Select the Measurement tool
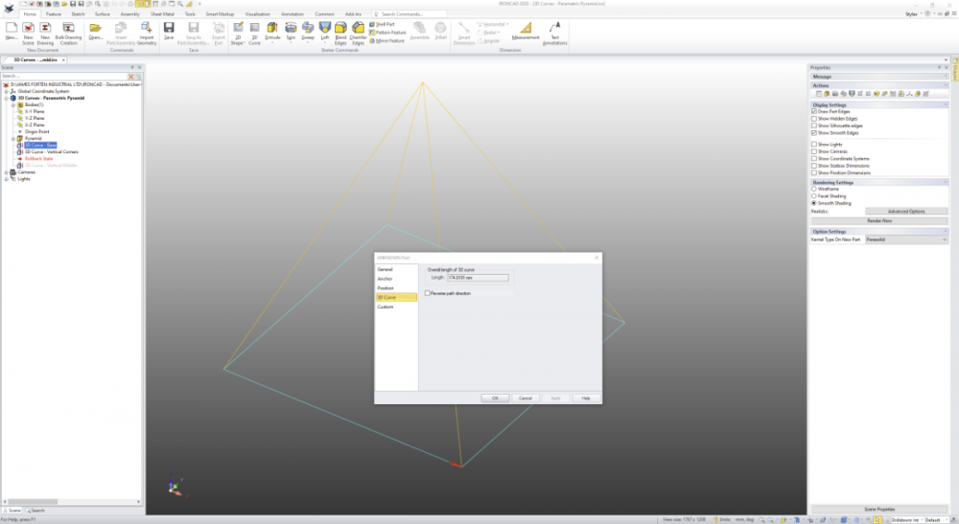The width and height of the screenshot is (959, 524). (x=526, y=32)
